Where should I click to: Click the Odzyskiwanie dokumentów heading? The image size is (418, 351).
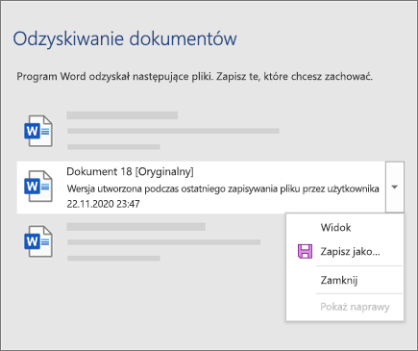point(125,39)
